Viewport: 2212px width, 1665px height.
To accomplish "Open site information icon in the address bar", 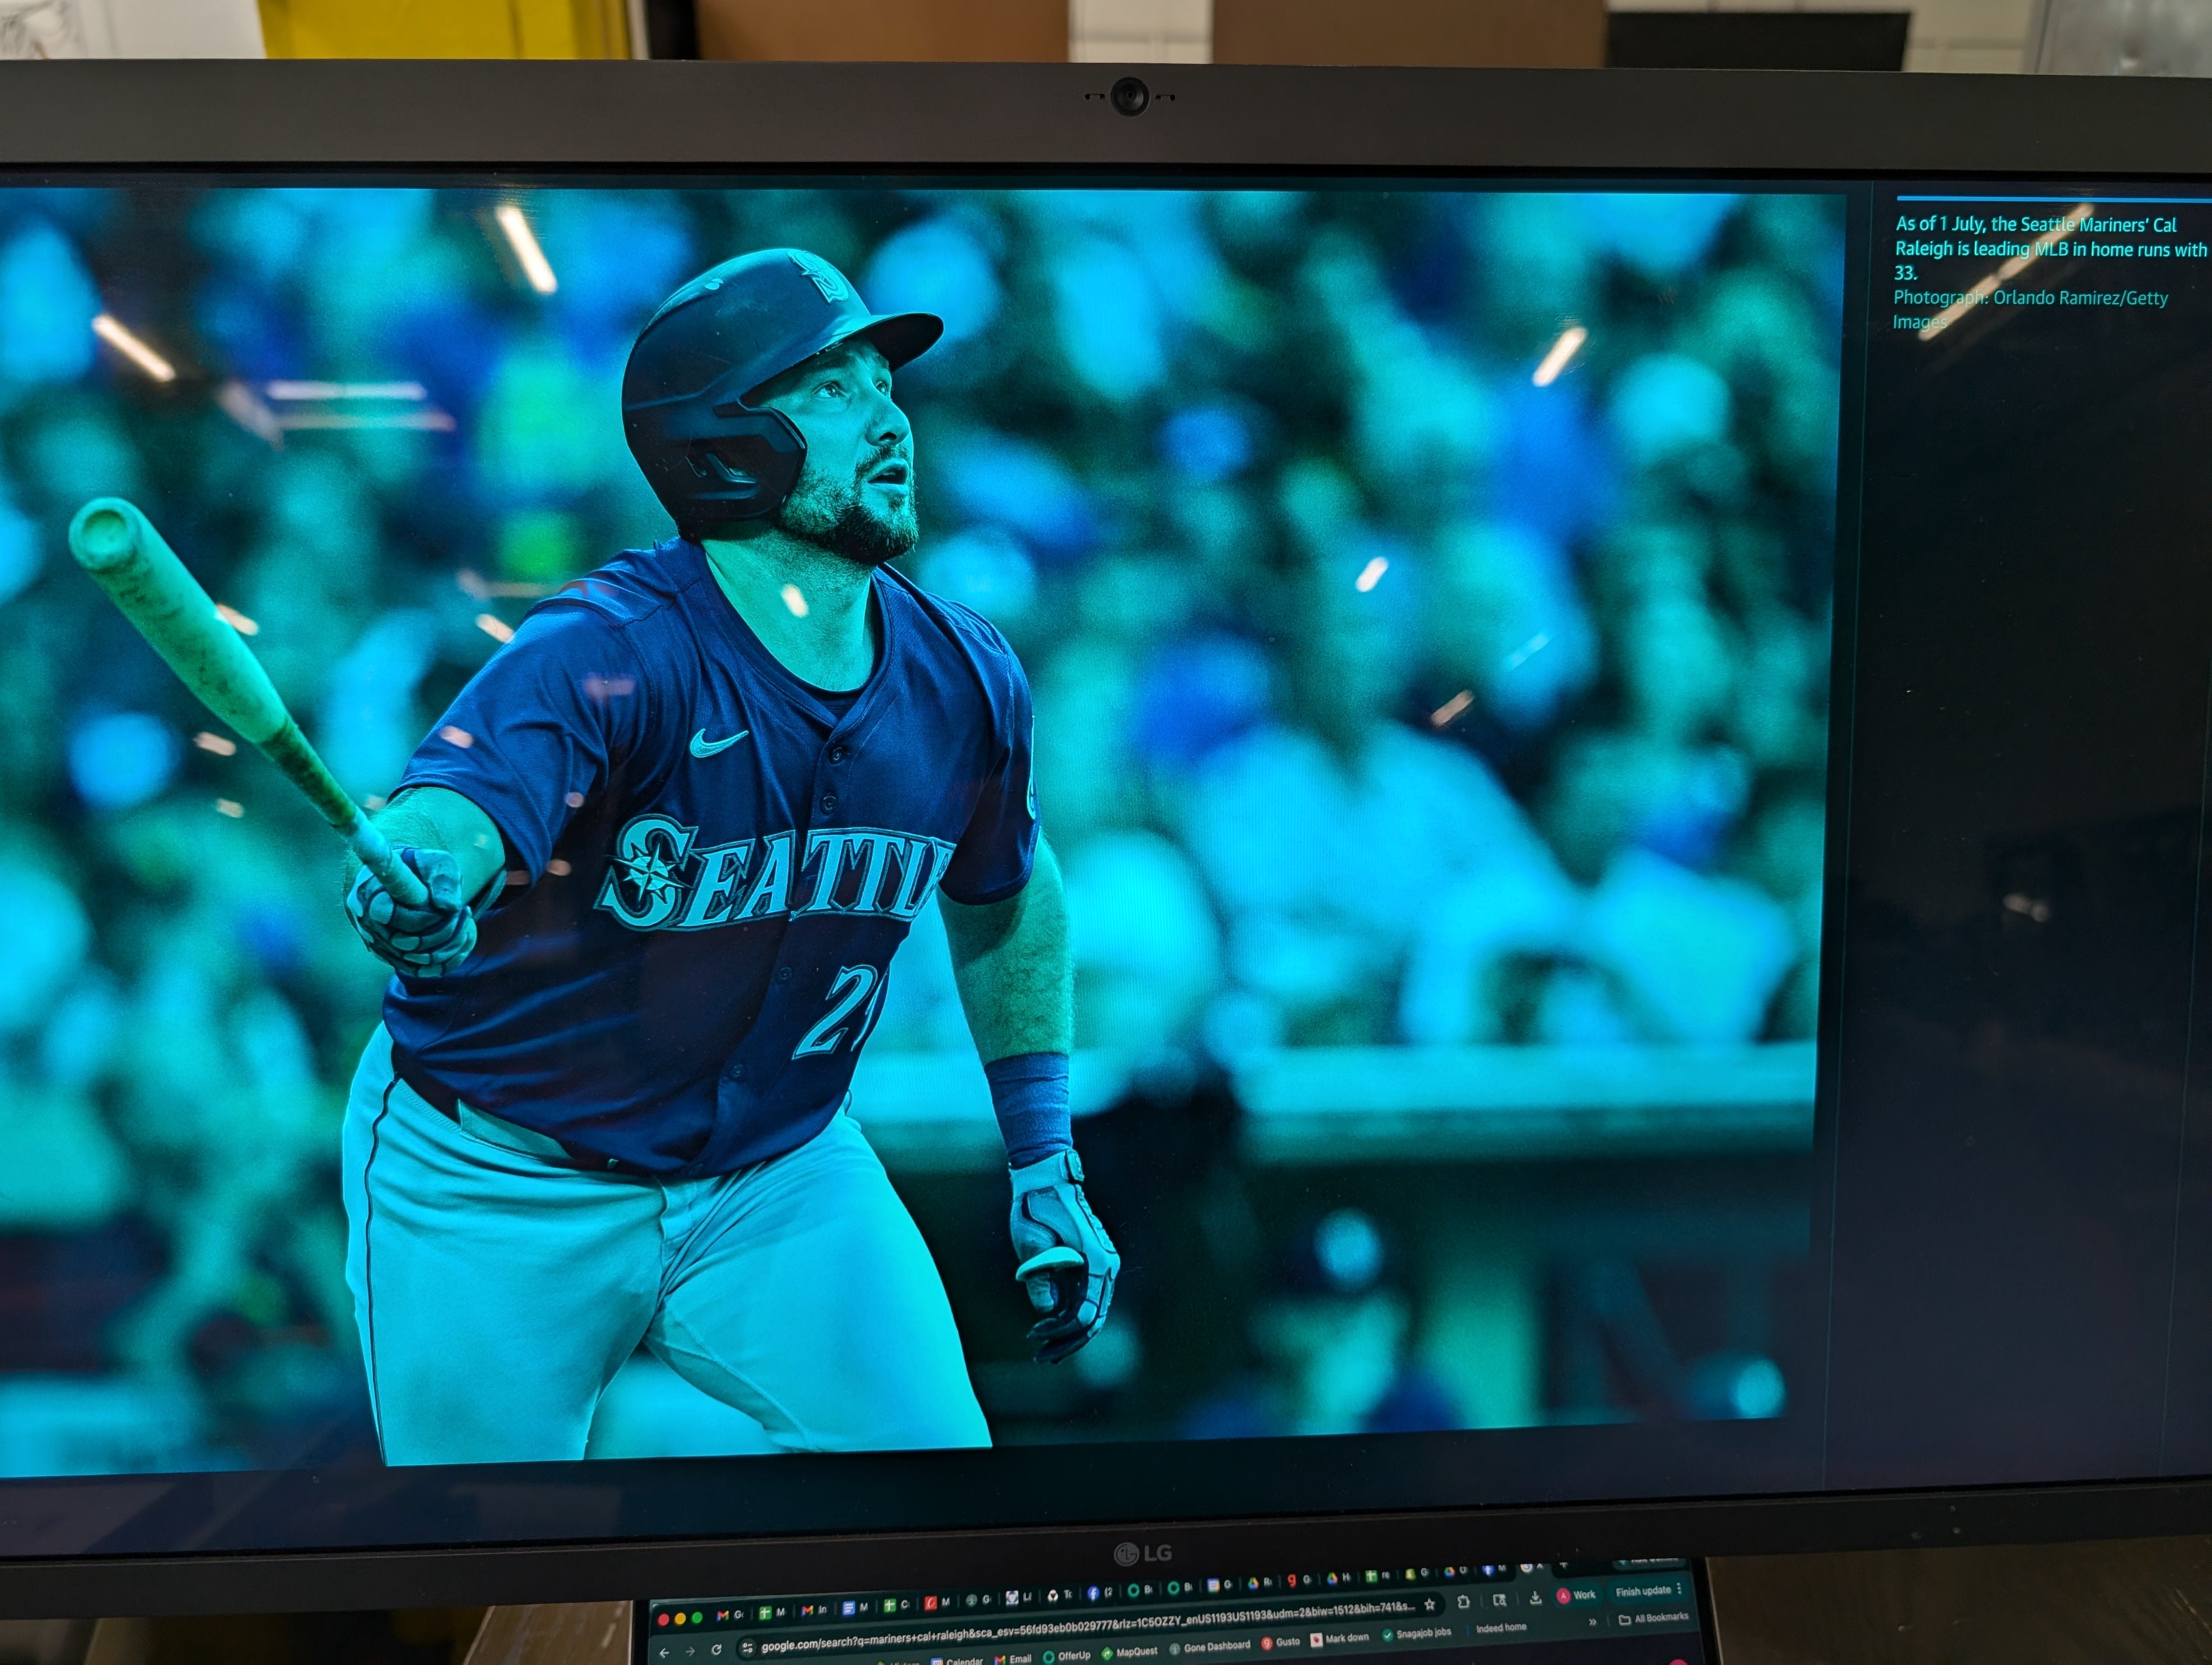I will tap(747, 1648).
